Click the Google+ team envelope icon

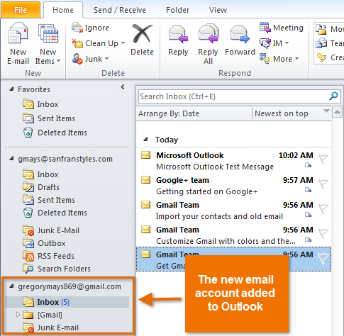click(146, 180)
